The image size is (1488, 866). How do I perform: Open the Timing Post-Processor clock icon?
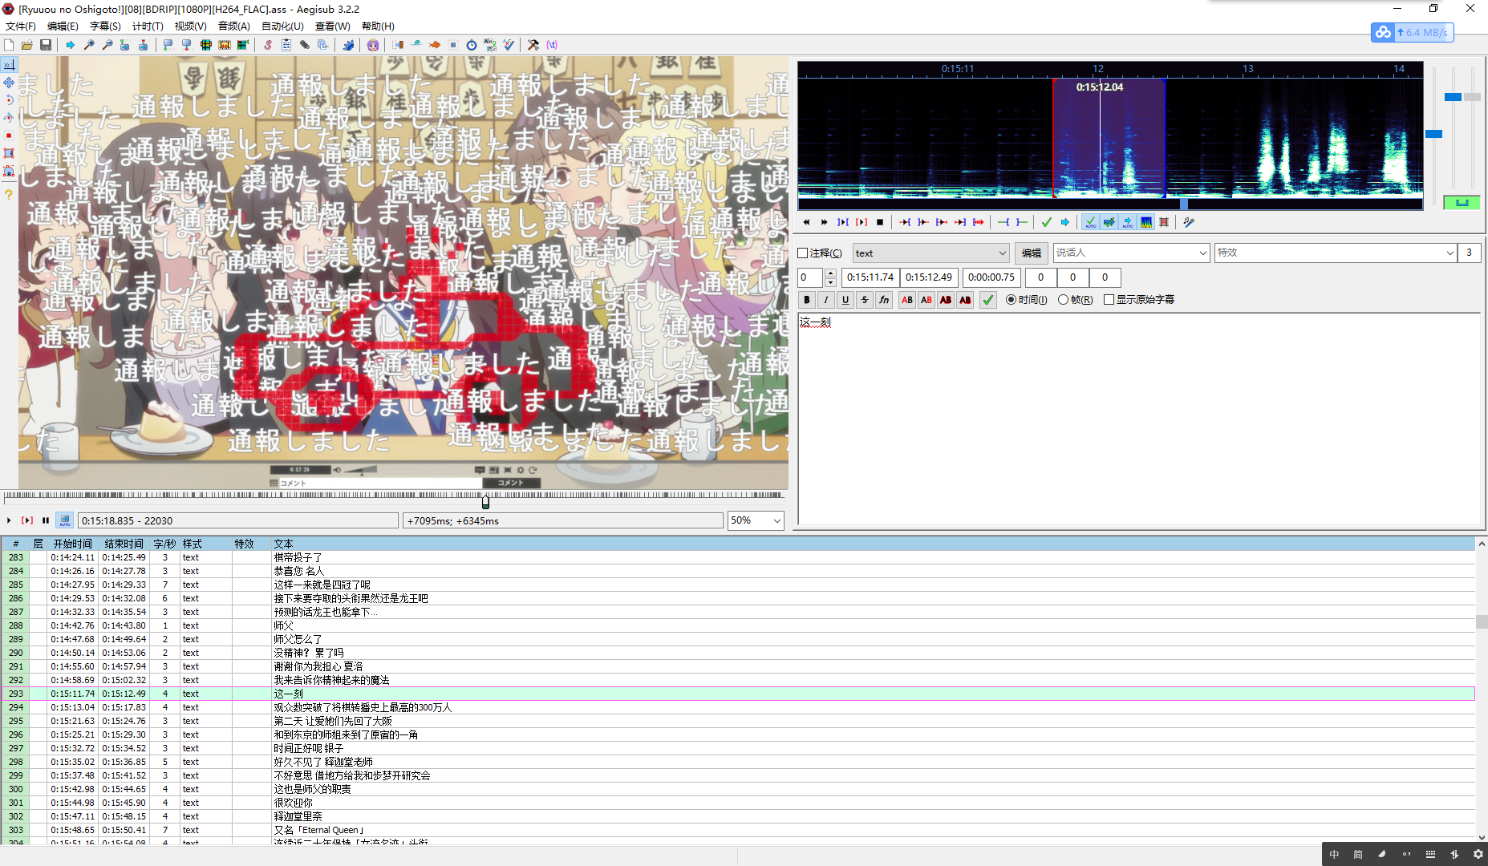tap(472, 45)
